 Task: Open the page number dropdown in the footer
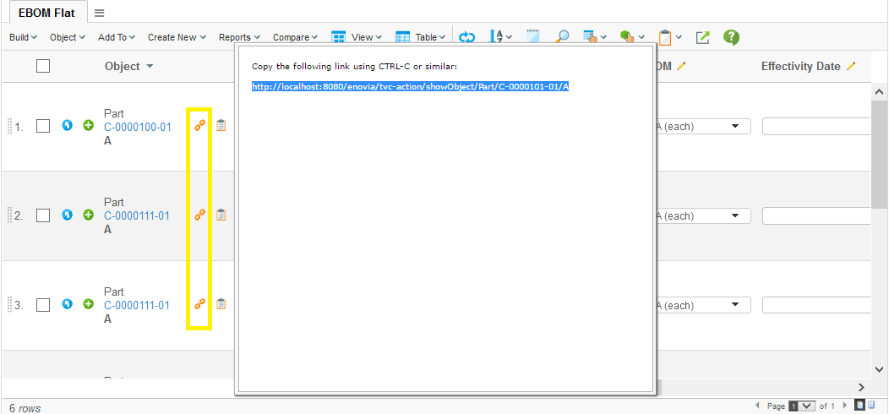pyautogui.click(x=801, y=406)
